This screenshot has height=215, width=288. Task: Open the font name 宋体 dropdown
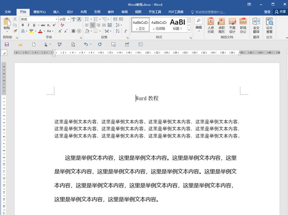pyautogui.click(x=56, y=19)
